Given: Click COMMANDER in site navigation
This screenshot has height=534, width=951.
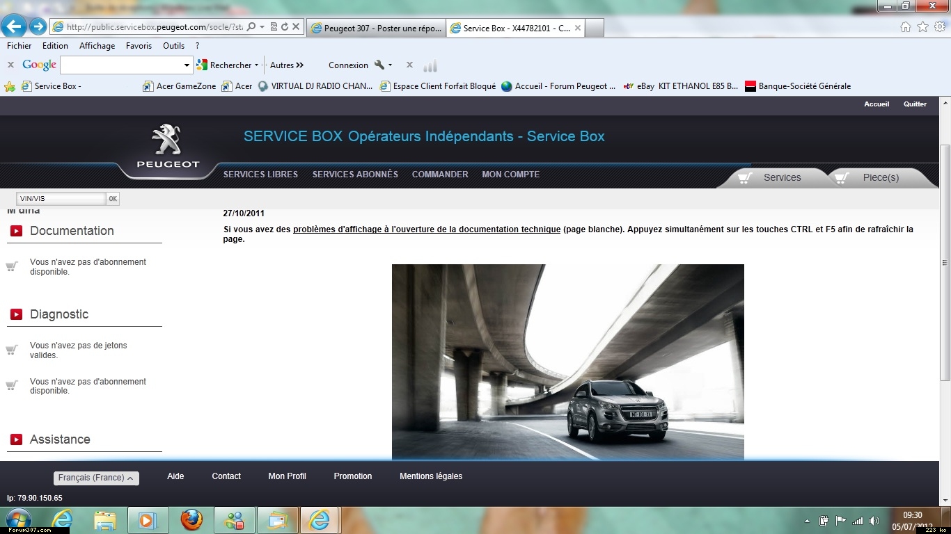Looking at the screenshot, I should click(x=440, y=175).
